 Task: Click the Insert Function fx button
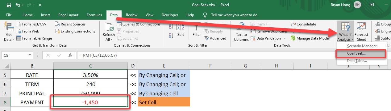70,55
